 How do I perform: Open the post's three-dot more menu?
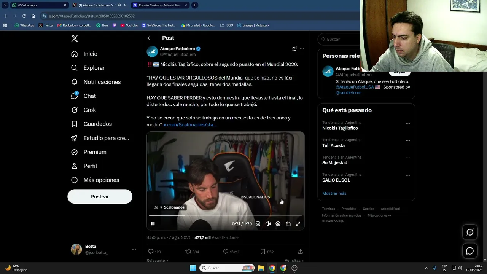coord(302,49)
